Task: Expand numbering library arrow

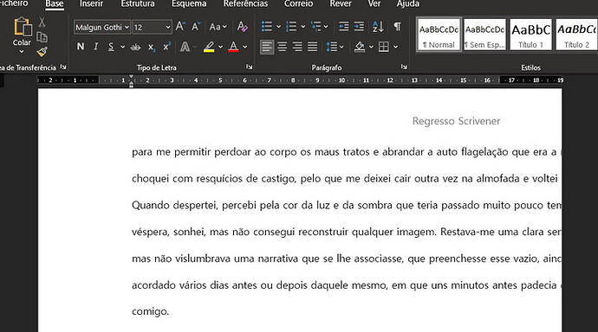Action: [303, 27]
